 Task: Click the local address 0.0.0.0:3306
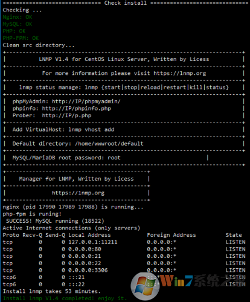(88, 270)
